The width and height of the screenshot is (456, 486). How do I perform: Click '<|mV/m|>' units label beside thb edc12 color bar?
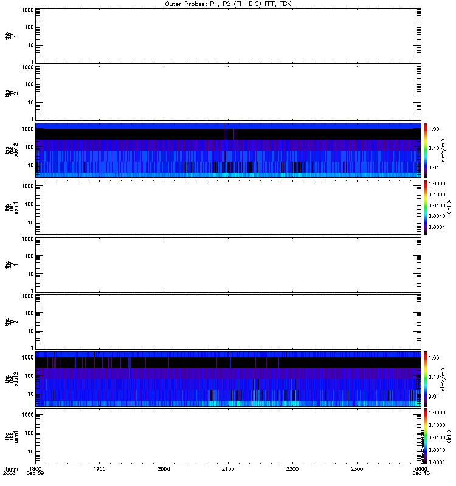coord(443,150)
